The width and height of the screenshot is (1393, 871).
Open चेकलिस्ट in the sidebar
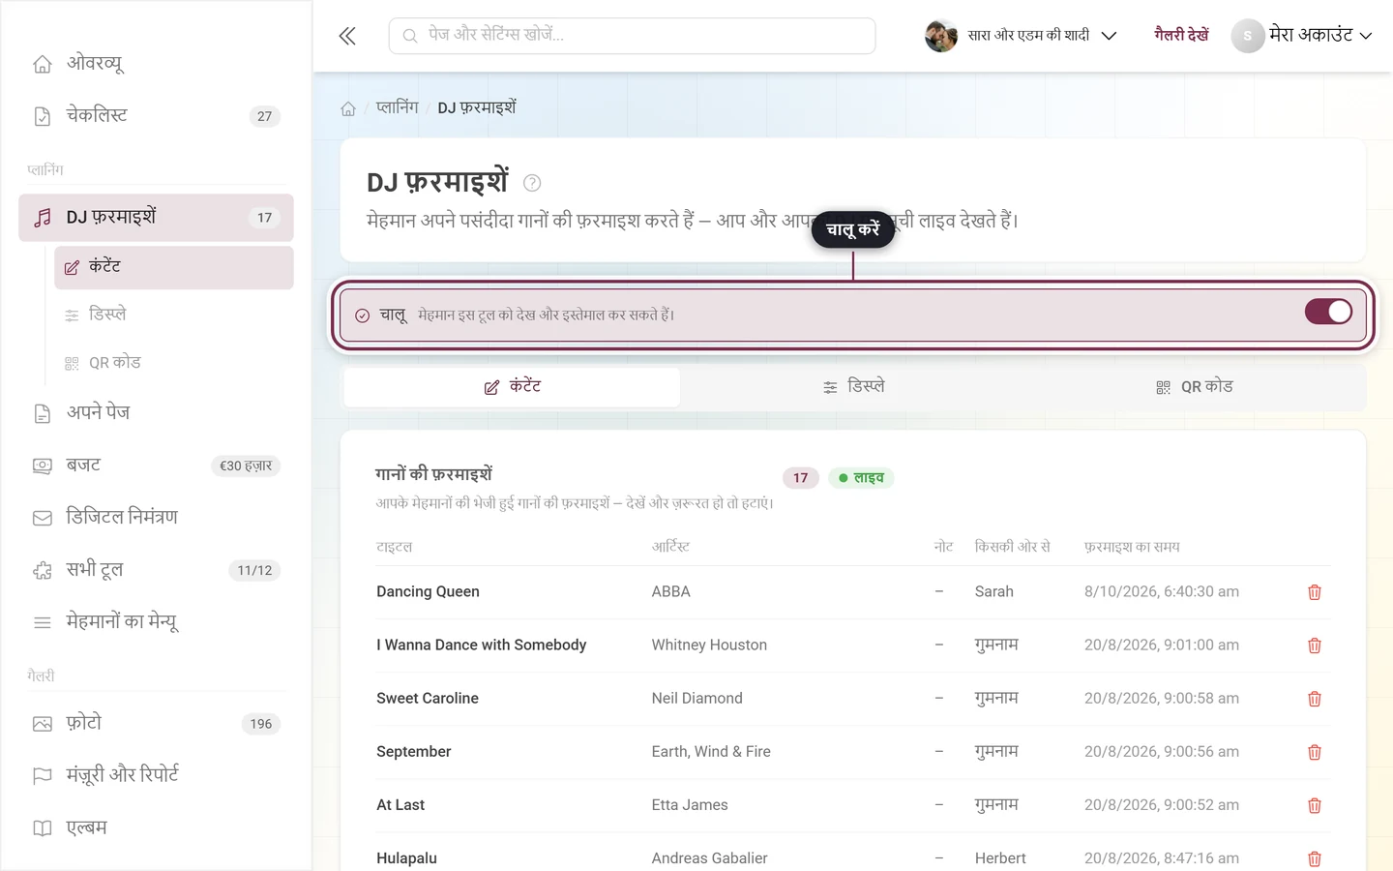click(156, 116)
